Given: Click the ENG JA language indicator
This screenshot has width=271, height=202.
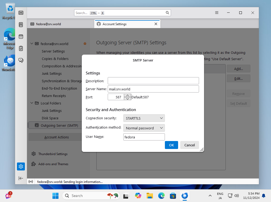Looking at the screenshot, I should (x=220, y=196).
